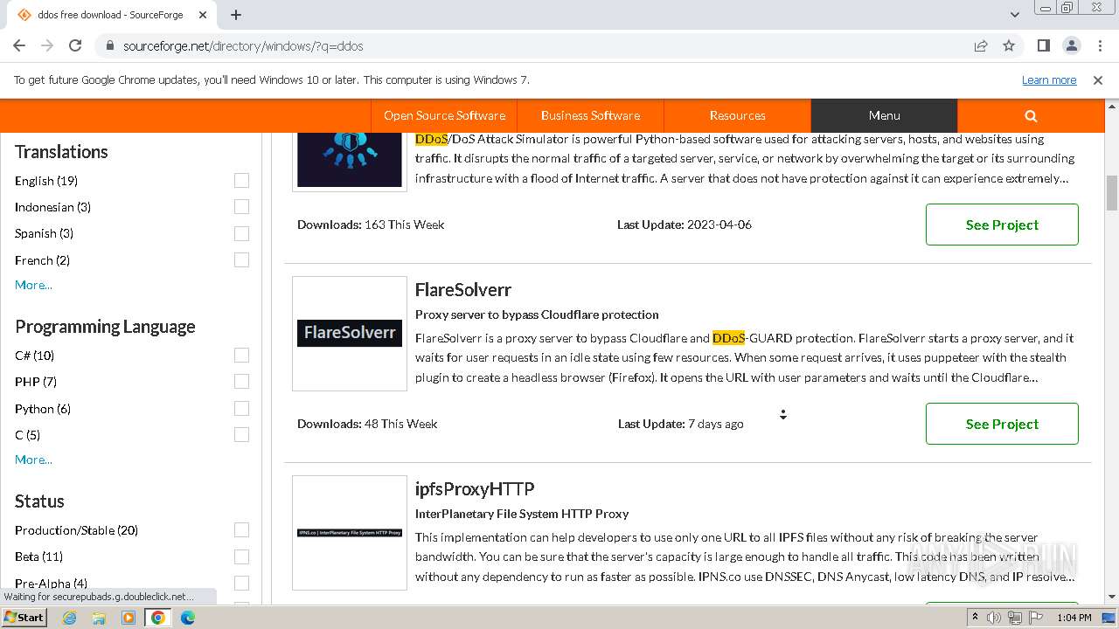This screenshot has height=629, width=1119.
Task: Share this page via the share icon
Action: coord(981,45)
